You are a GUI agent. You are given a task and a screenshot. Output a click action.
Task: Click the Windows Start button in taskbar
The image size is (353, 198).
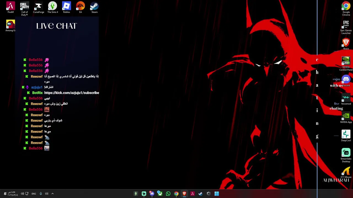click(216, 194)
